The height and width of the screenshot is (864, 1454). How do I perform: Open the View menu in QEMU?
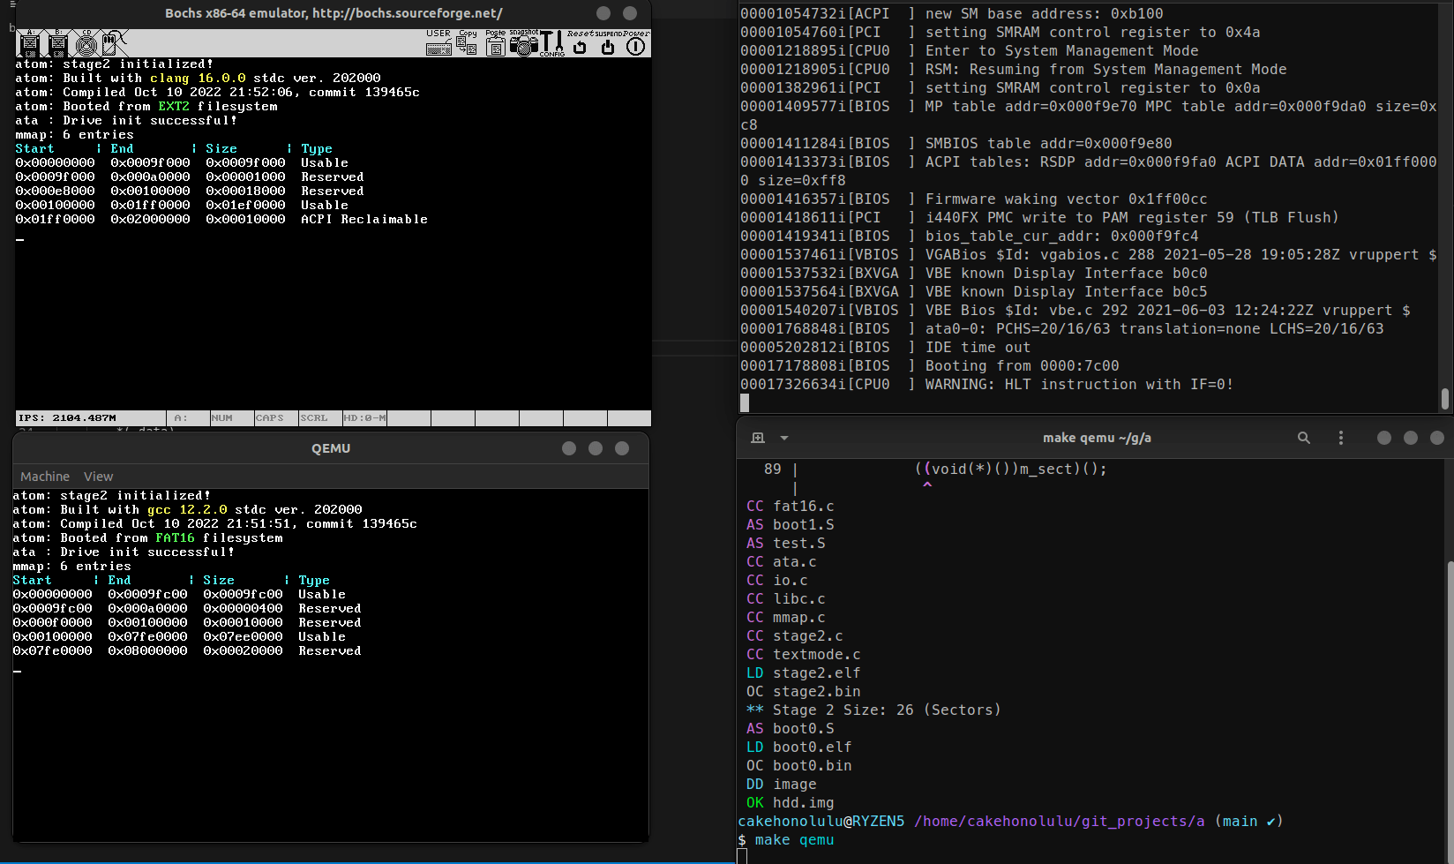98,476
